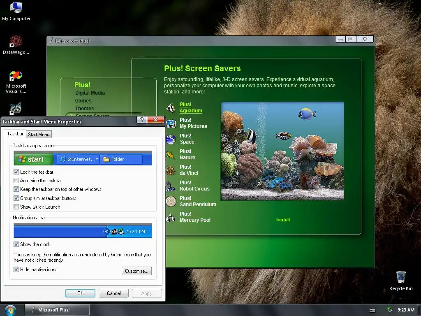Click the raccoon desktop shortcut icon
The image size is (421, 316).
coord(15,108)
